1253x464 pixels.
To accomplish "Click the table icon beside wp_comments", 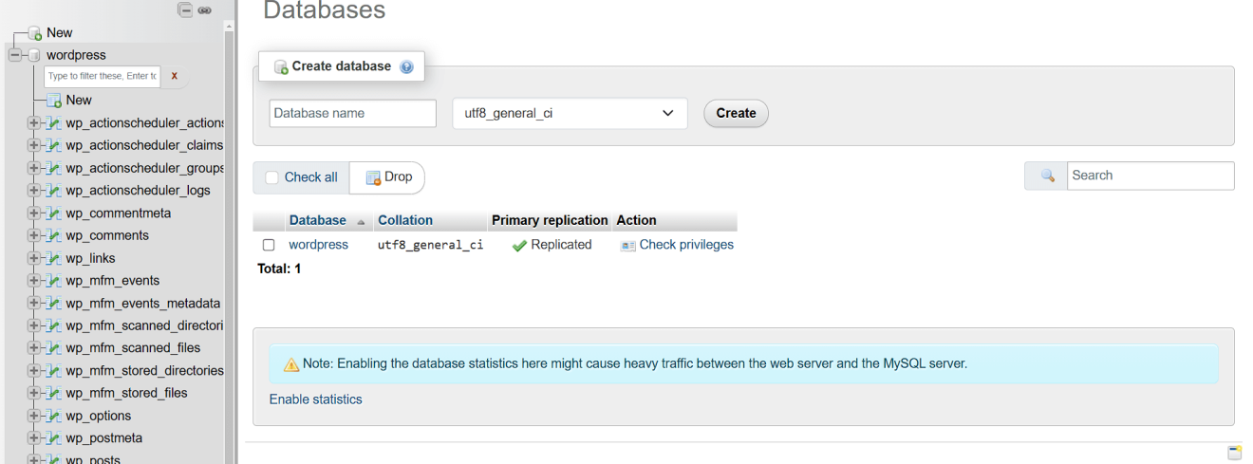I will [55, 235].
